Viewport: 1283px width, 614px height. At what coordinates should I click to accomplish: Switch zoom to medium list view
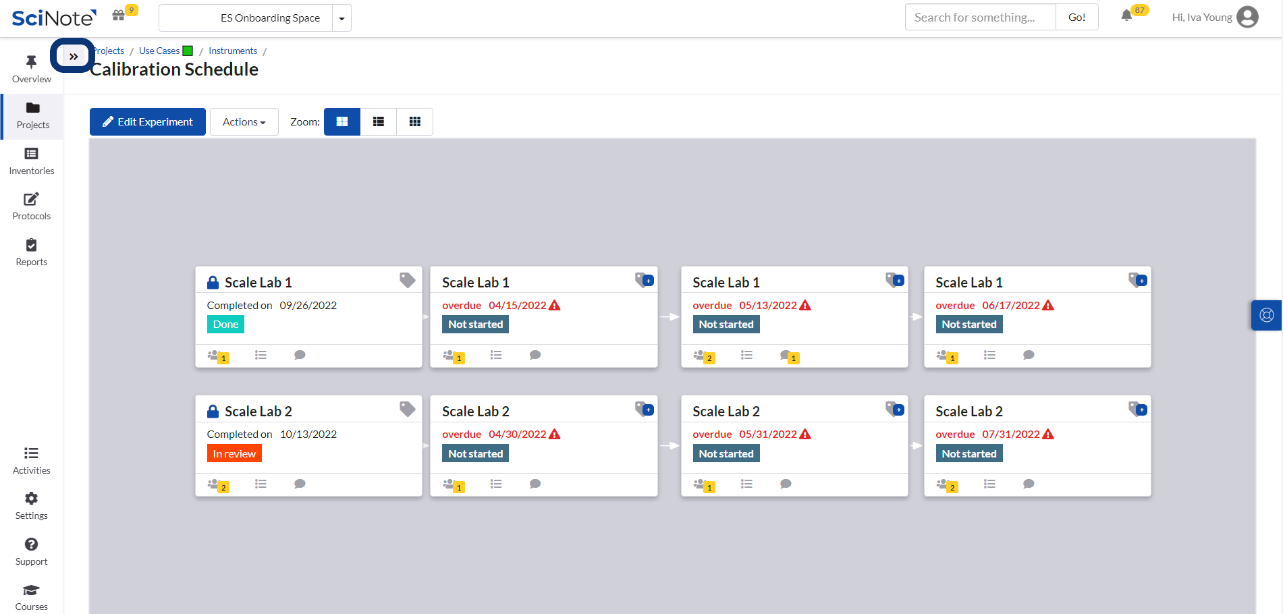379,122
